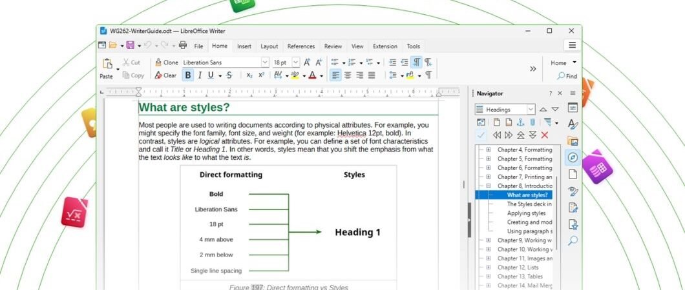
Task: Click the decrease indent icon
Action: [405, 63]
